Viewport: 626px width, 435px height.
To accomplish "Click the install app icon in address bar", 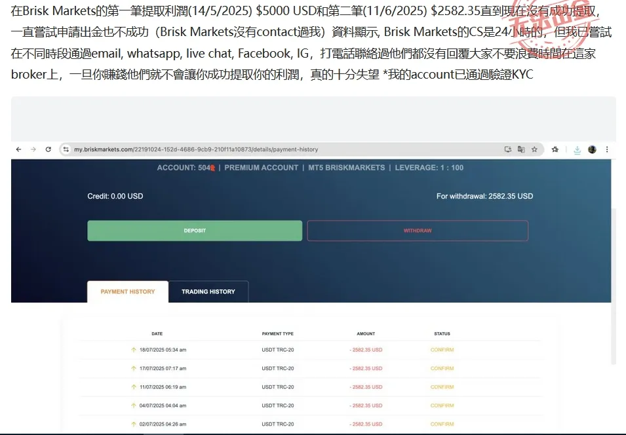I will click(x=508, y=149).
